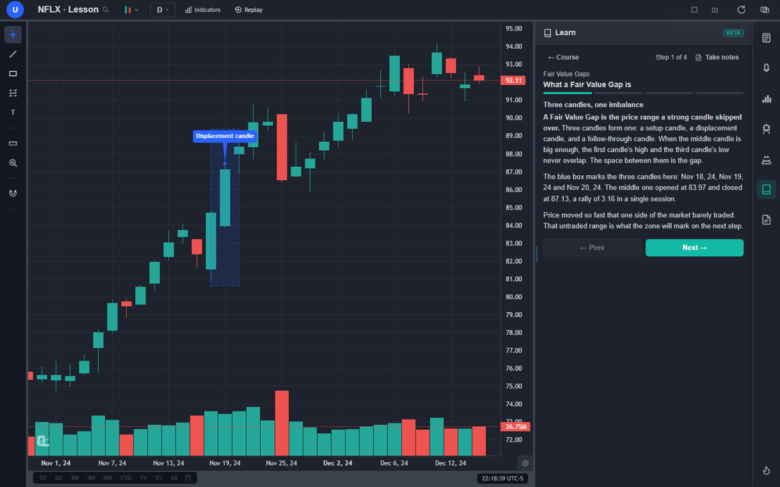Set chart range to 3M

(x=91, y=478)
